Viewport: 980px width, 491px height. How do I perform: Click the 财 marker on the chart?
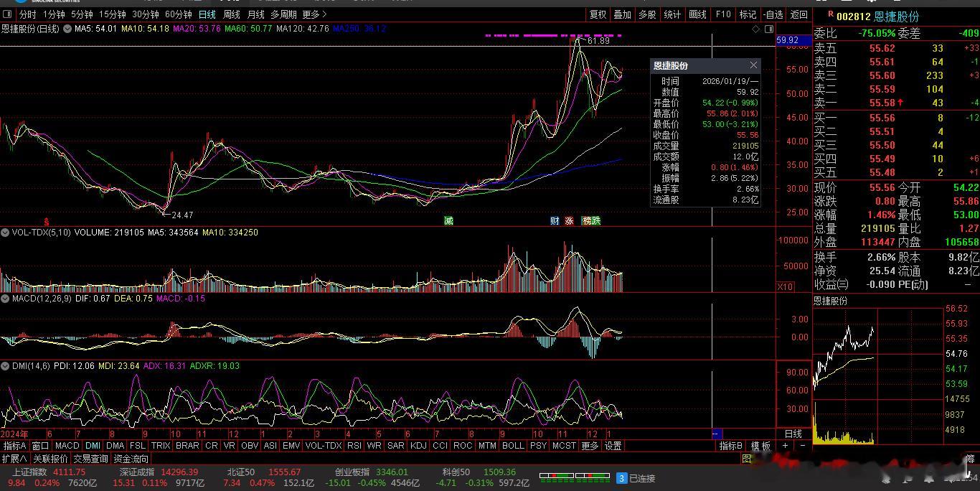click(x=555, y=220)
